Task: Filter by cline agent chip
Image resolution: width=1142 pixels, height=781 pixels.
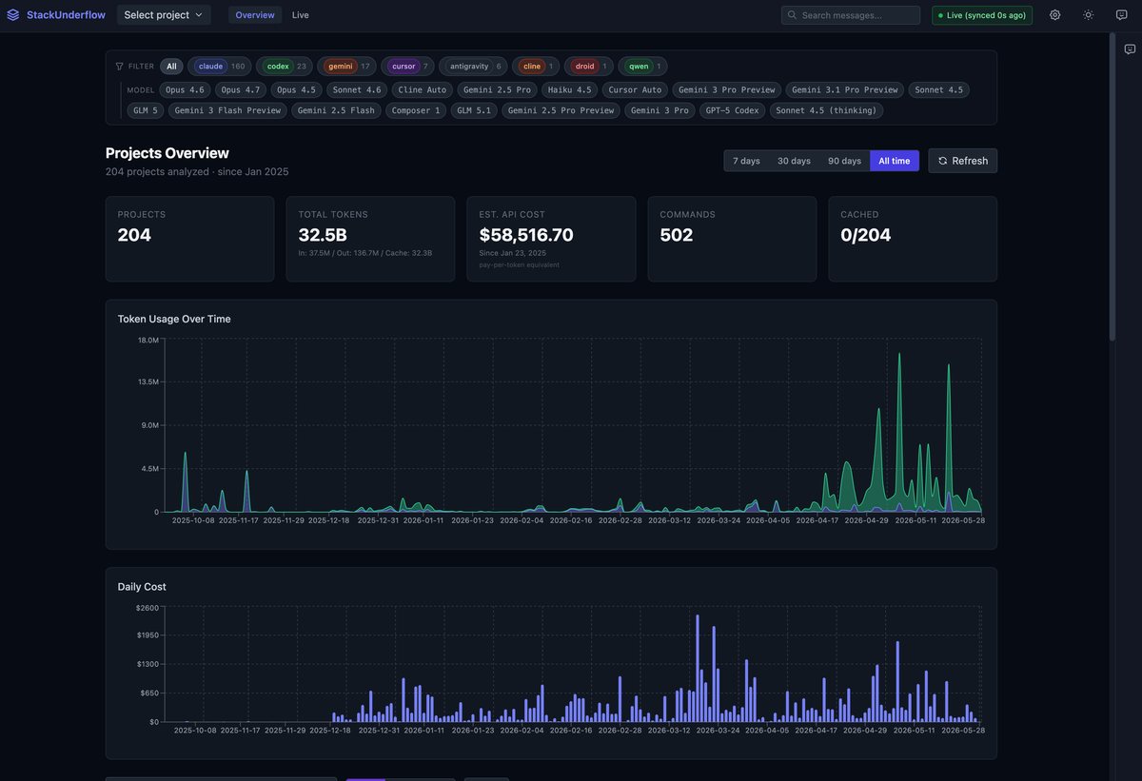Action: click(x=536, y=67)
